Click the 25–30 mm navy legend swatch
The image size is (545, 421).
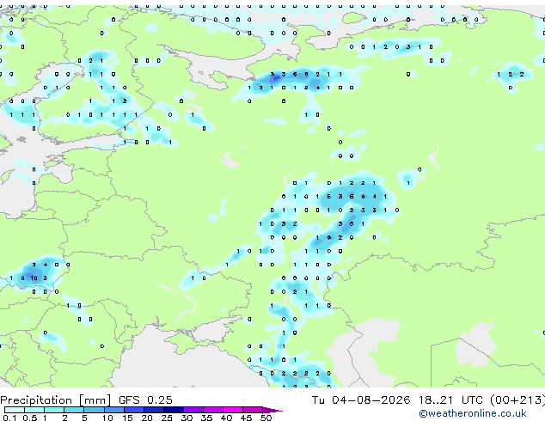(173, 410)
